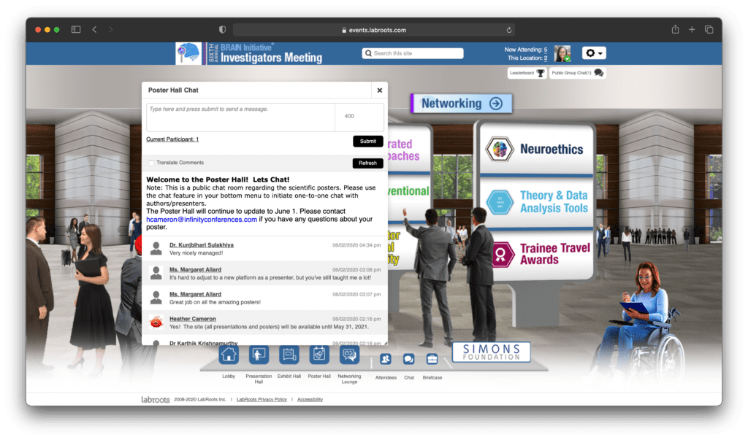Open the Accessibility footer link

pos(310,399)
